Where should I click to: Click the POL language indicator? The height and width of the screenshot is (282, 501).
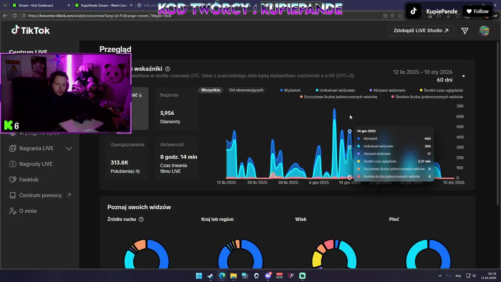(x=458, y=276)
